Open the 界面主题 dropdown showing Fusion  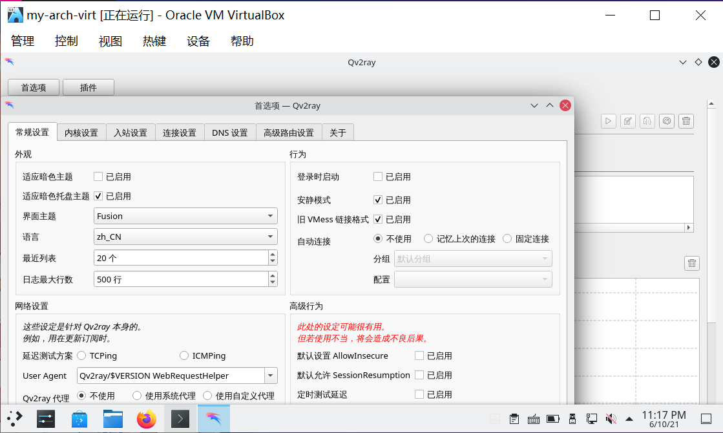coord(185,215)
